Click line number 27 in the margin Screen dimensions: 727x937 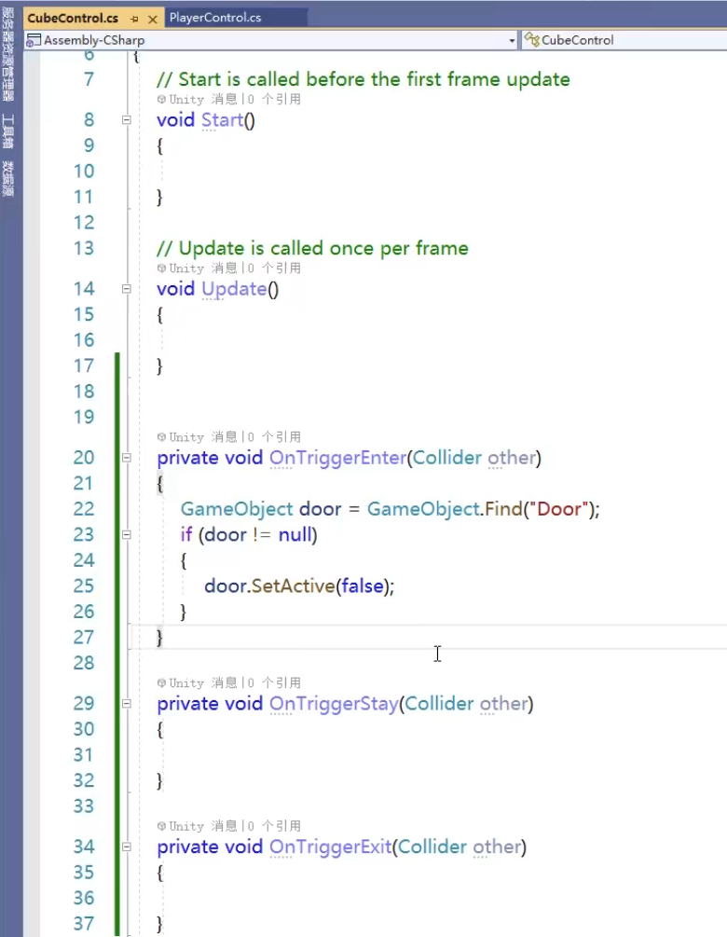pyautogui.click(x=84, y=638)
